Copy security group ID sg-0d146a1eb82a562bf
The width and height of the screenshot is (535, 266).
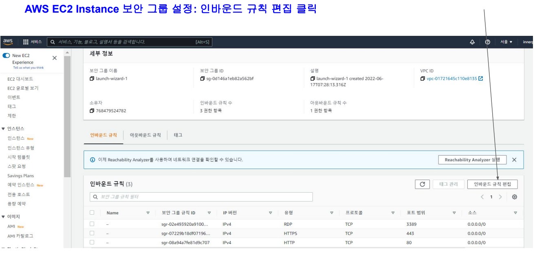coord(203,78)
